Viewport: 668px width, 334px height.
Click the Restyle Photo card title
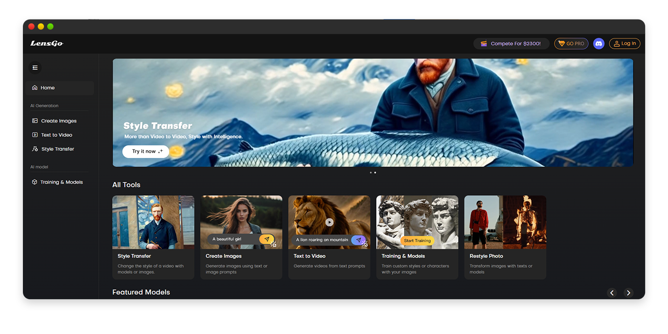(486, 256)
